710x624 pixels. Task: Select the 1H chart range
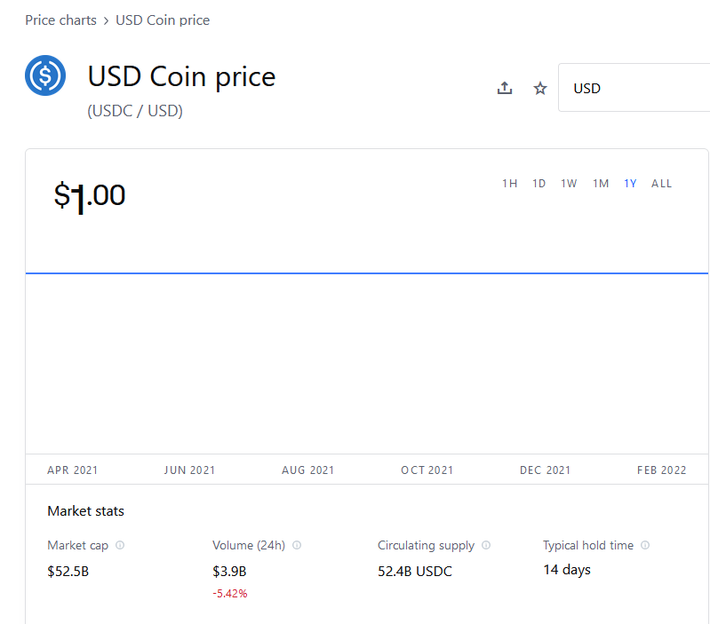[x=510, y=184]
